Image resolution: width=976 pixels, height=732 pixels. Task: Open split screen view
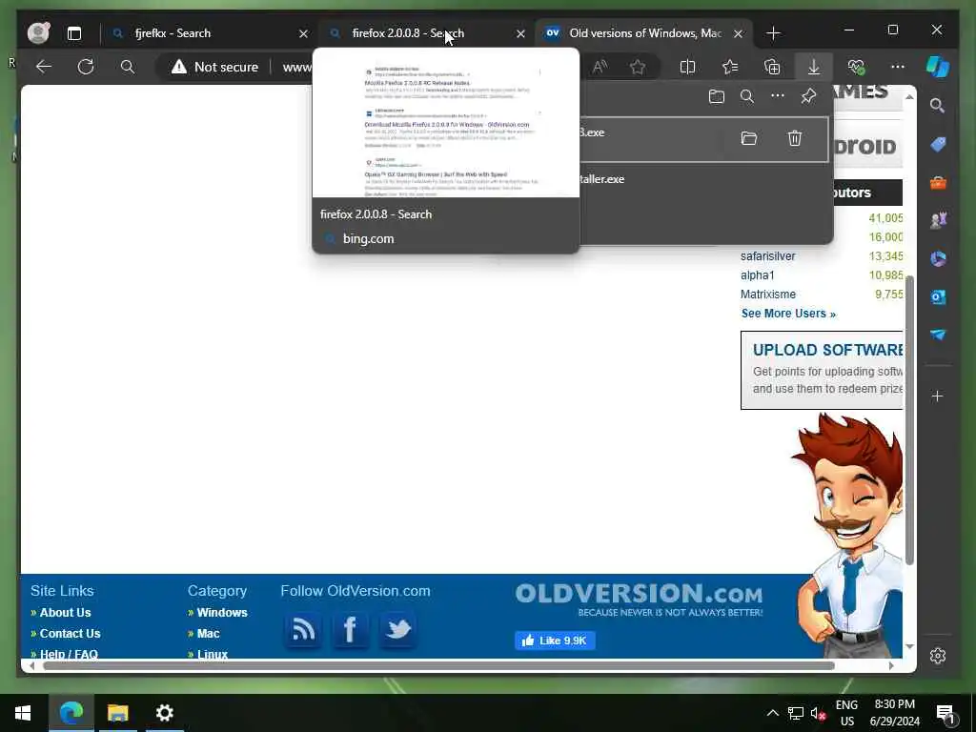tap(687, 67)
